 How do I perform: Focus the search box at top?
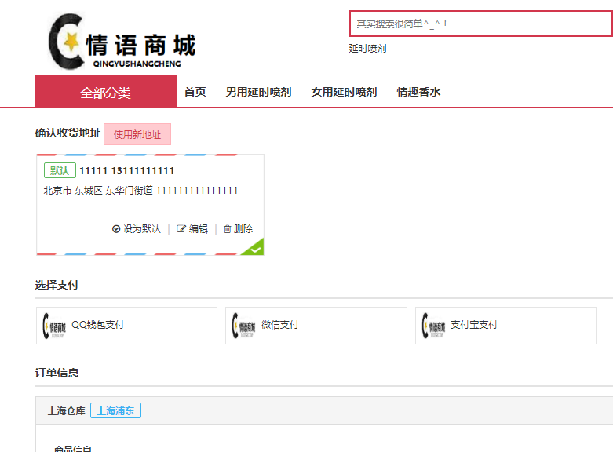click(x=481, y=24)
